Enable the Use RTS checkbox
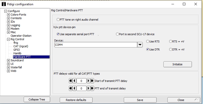 point(148,41)
